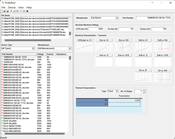The width and height of the screenshot is (175, 139).
Task: Open the VCE(sat) vs. IC graph thumbnail
Action: pyautogui.click(x=85, y=47)
